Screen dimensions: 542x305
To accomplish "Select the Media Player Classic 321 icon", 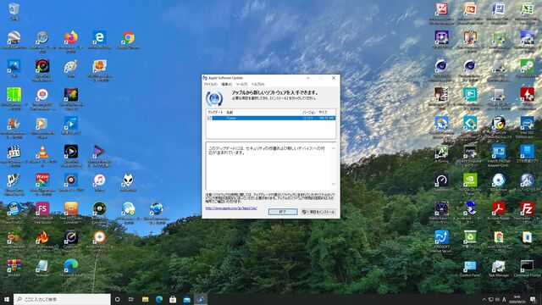I will [x=14, y=152].
